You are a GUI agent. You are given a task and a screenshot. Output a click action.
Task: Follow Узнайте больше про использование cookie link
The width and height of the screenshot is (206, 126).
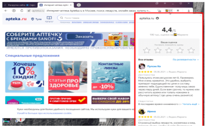coord(44,113)
